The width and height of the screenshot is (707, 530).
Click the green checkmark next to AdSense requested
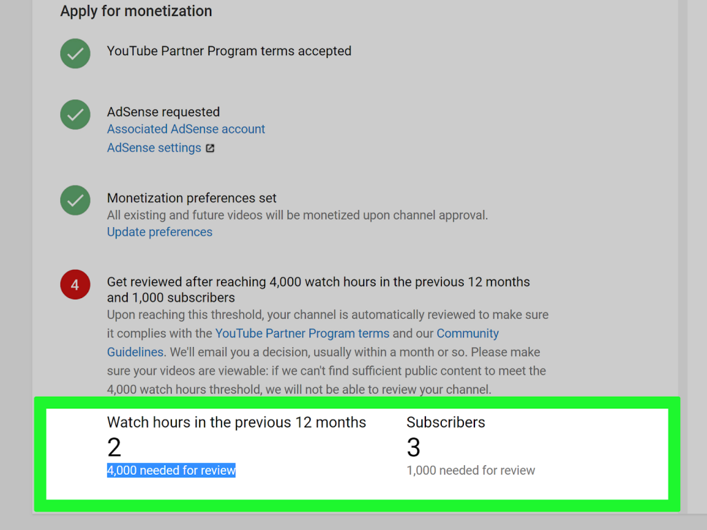tap(75, 115)
